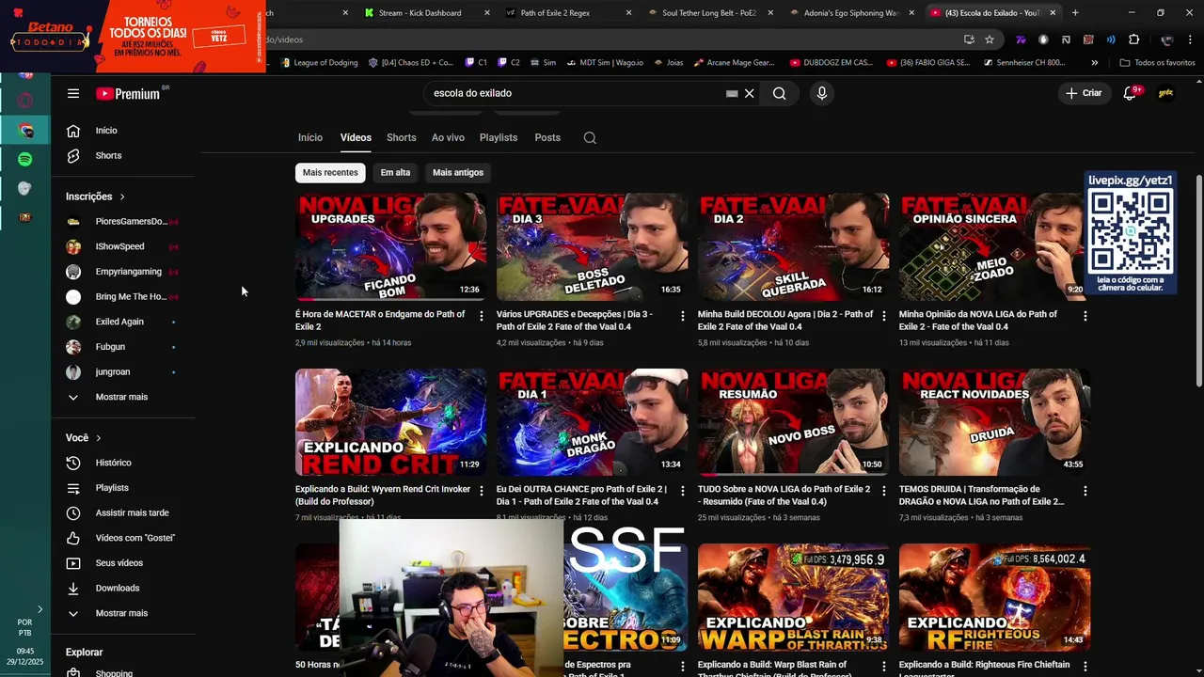This screenshot has height=677, width=1204.
Task: Switch to the channel Playlists tab
Action: (x=499, y=138)
